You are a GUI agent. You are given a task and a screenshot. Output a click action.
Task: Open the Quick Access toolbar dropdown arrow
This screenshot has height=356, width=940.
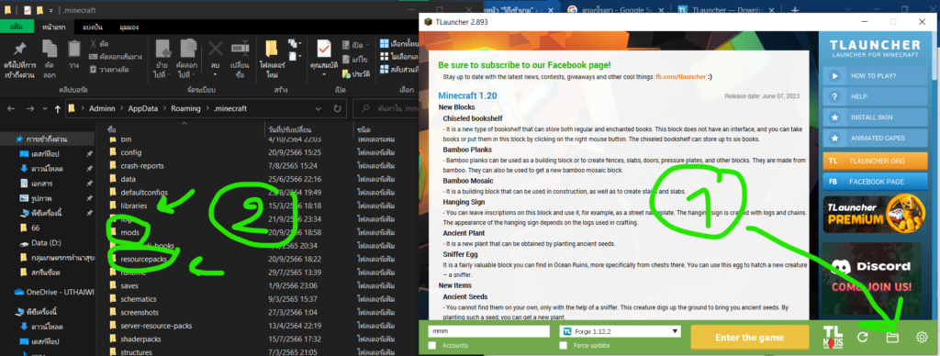51,10
